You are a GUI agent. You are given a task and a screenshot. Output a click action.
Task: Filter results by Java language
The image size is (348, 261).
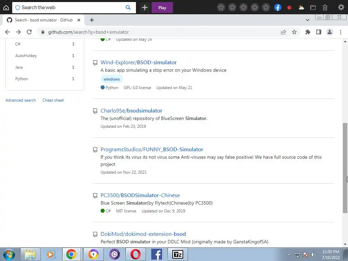(x=45, y=67)
